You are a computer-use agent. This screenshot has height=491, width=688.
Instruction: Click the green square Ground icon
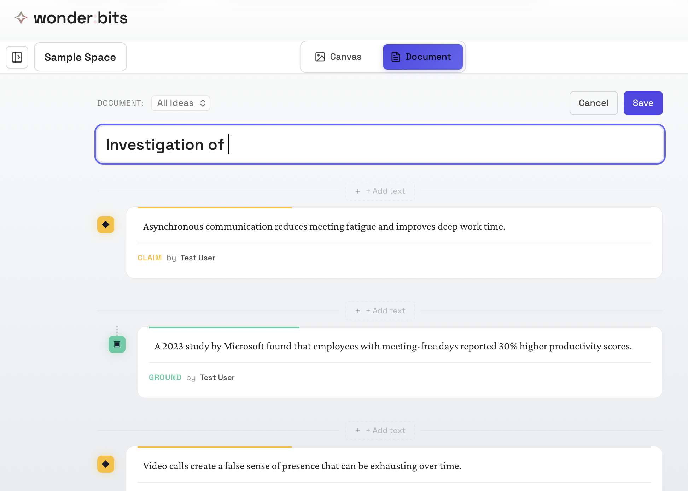click(x=117, y=344)
